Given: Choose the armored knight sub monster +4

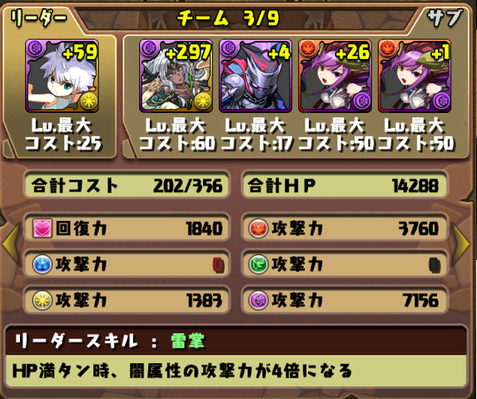Looking at the screenshot, I should pos(256,76).
